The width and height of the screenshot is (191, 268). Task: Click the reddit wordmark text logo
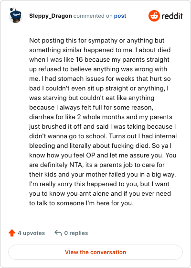pos(172,16)
